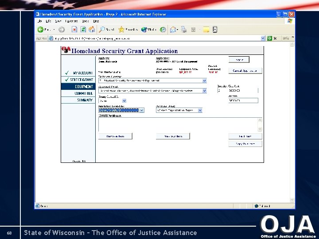Expand the Equipment Category dropdown
Screen dimensions: 319x239
point(204,81)
